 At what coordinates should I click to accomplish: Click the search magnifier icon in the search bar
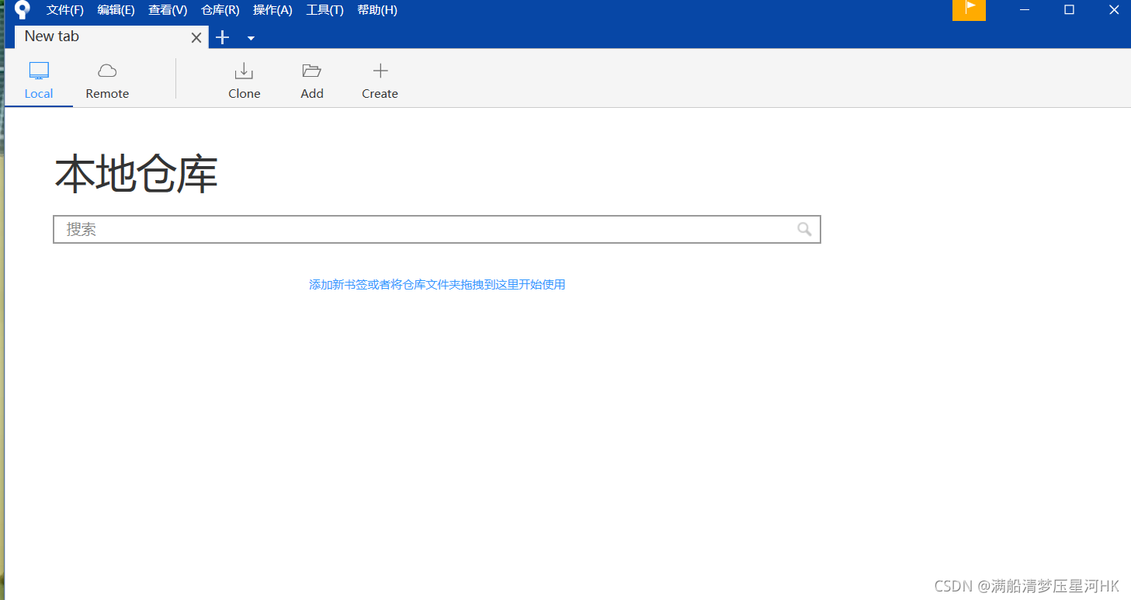point(804,229)
